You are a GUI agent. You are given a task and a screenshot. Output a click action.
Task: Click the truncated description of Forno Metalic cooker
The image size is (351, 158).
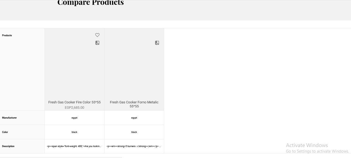(134, 146)
